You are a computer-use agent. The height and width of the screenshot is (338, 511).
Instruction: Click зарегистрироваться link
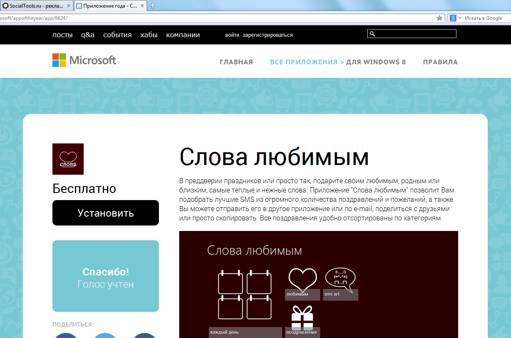268,35
